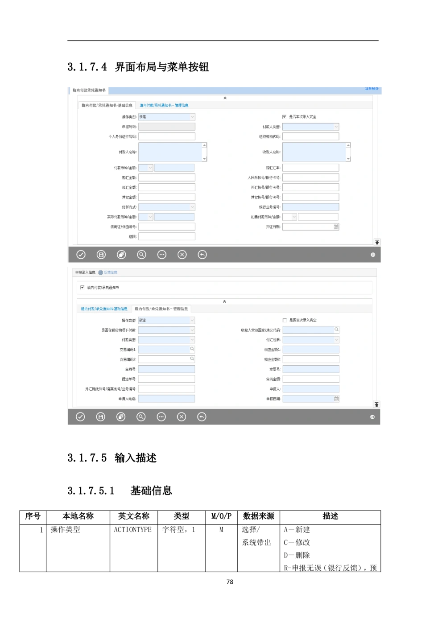
Task: Click the checkmark confirm icon below the 基础信息 form
Action: coord(81,255)
